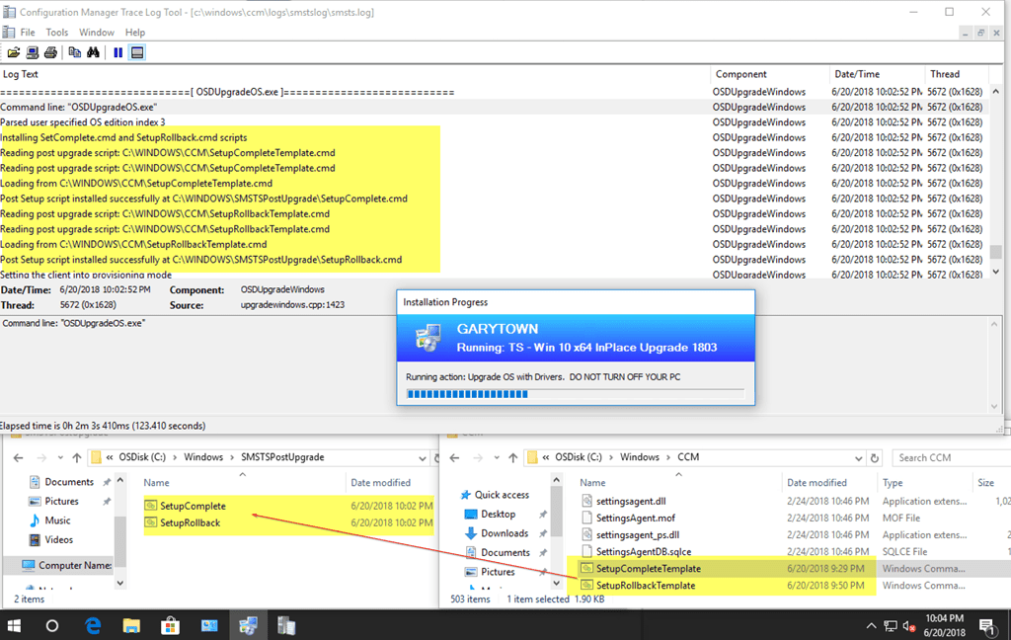Select the 'Parsed user specified OS edition index 3' log line
This screenshot has height=640, width=1011.
click(x=494, y=121)
